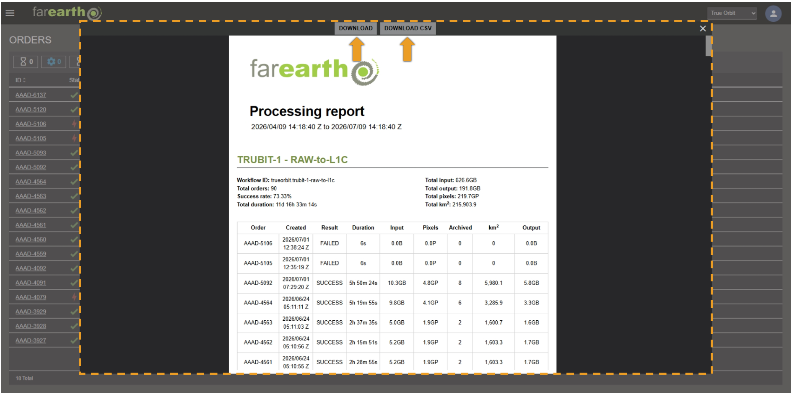Open order AAAD-5092 in orders list
The image size is (792, 394).
click(31, 167)
